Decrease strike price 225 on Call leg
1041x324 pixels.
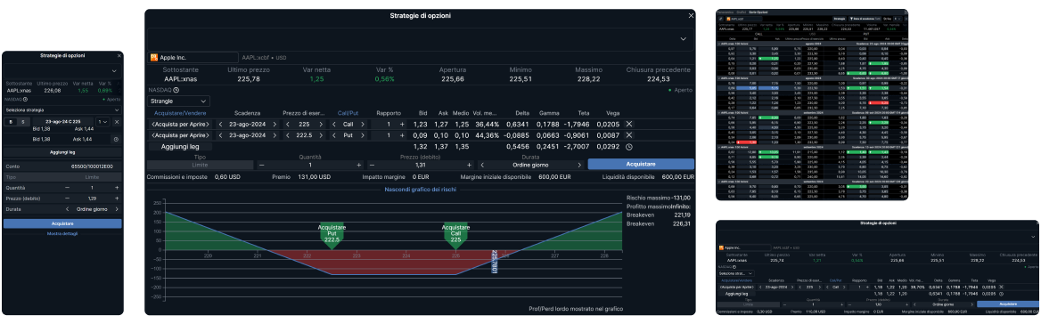287,124
